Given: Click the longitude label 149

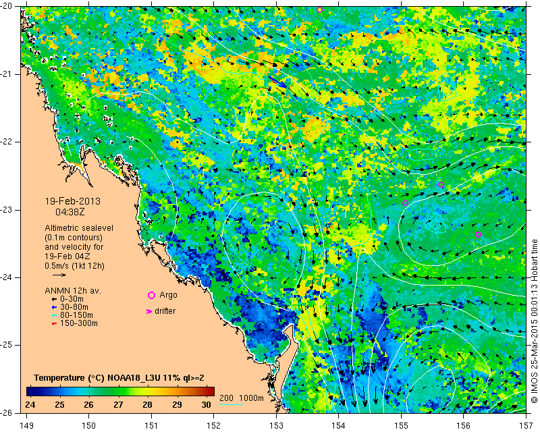Looking at the screenshot, I should [x=27, y=425].
